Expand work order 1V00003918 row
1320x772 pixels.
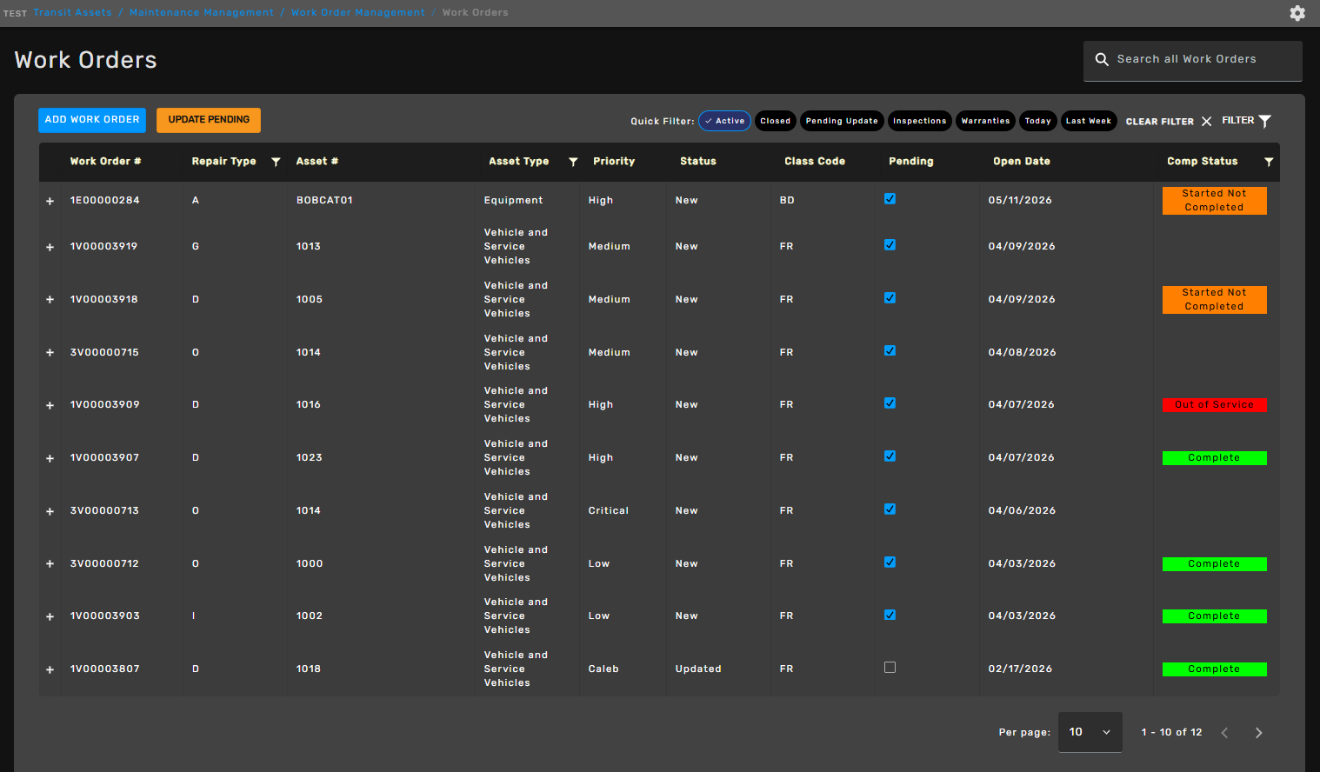pyautogui.click(x=50, y=300)
